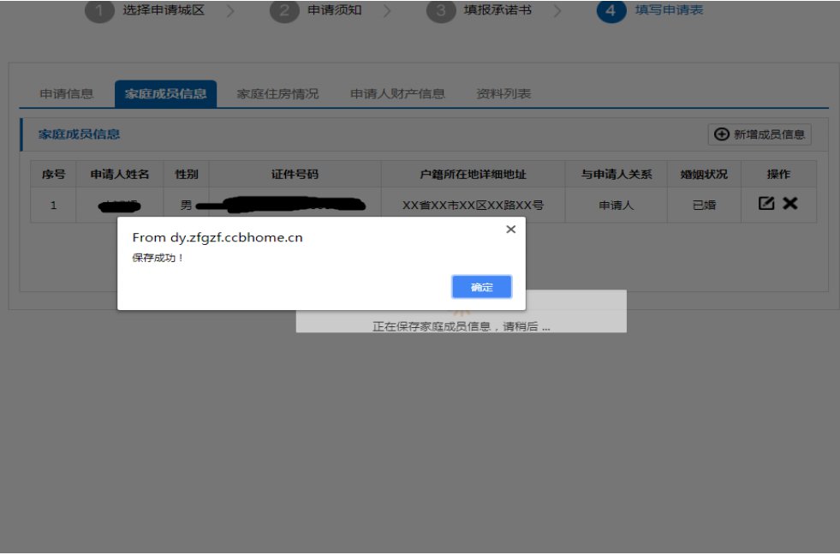This screenshot has height=555, width=840.
Task: Click the 证件号码 column header
Action: tap(295, 174)
